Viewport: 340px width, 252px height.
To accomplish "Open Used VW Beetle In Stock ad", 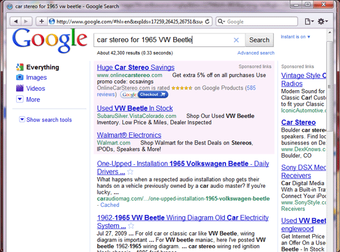I will (135, 108).
